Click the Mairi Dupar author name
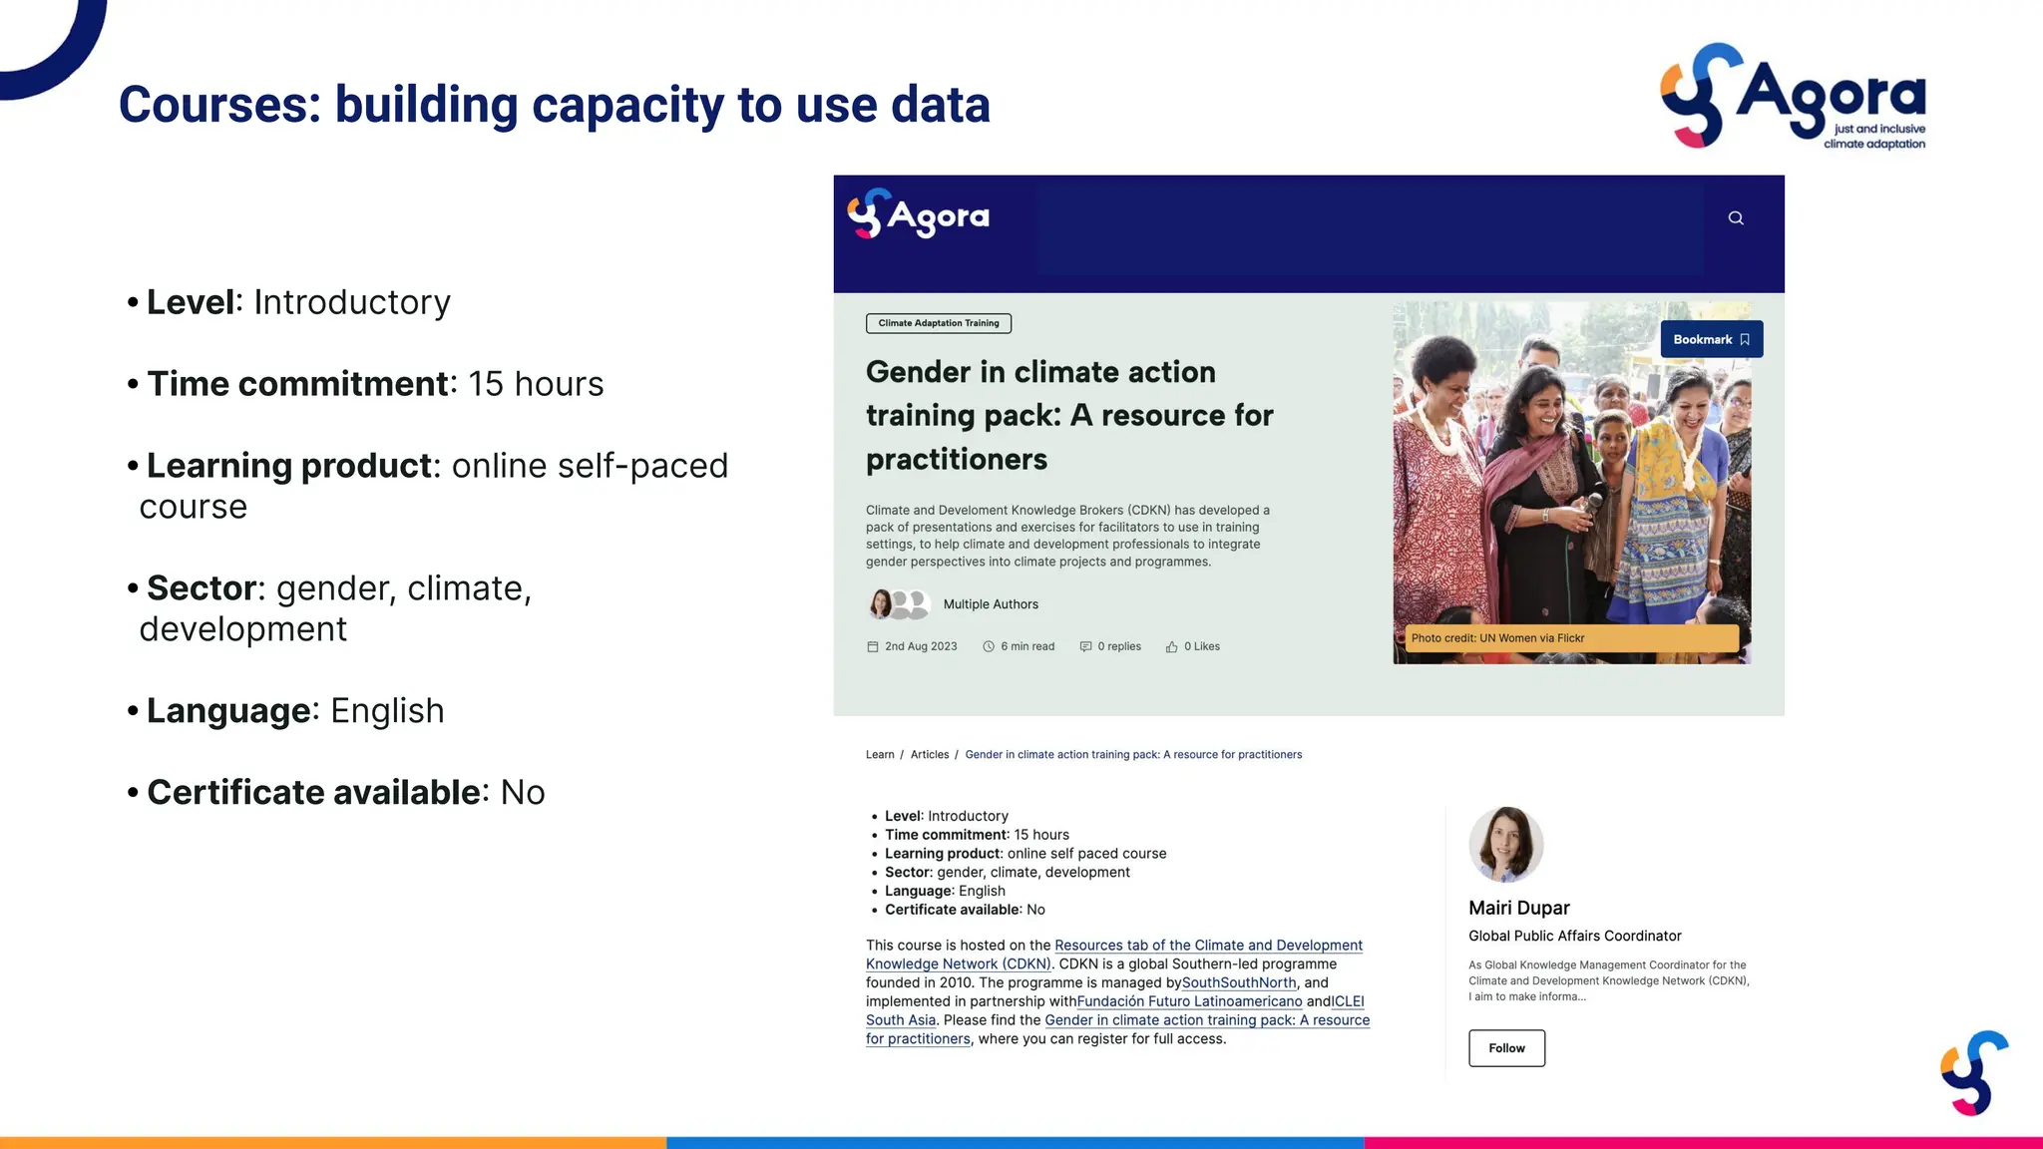Viewport: 2043px width, 1149px height. [1518, 908]
